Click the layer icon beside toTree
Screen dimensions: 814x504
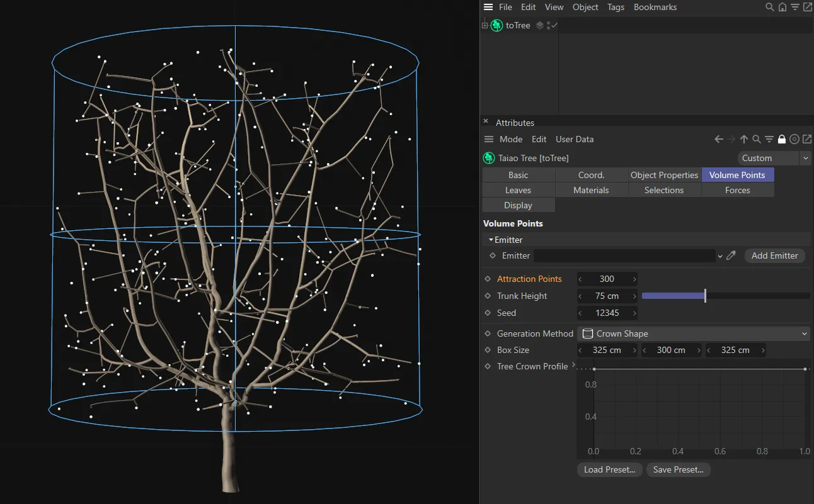(x=539, y=25)
